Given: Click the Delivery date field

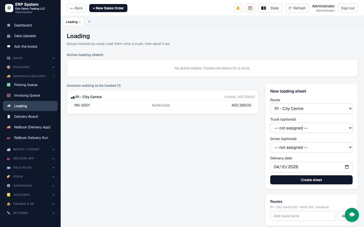Looking at the screenshot, I should [x=311, y=167].
